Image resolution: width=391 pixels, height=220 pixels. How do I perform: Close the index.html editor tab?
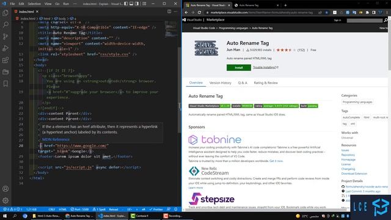coord(37,12)
